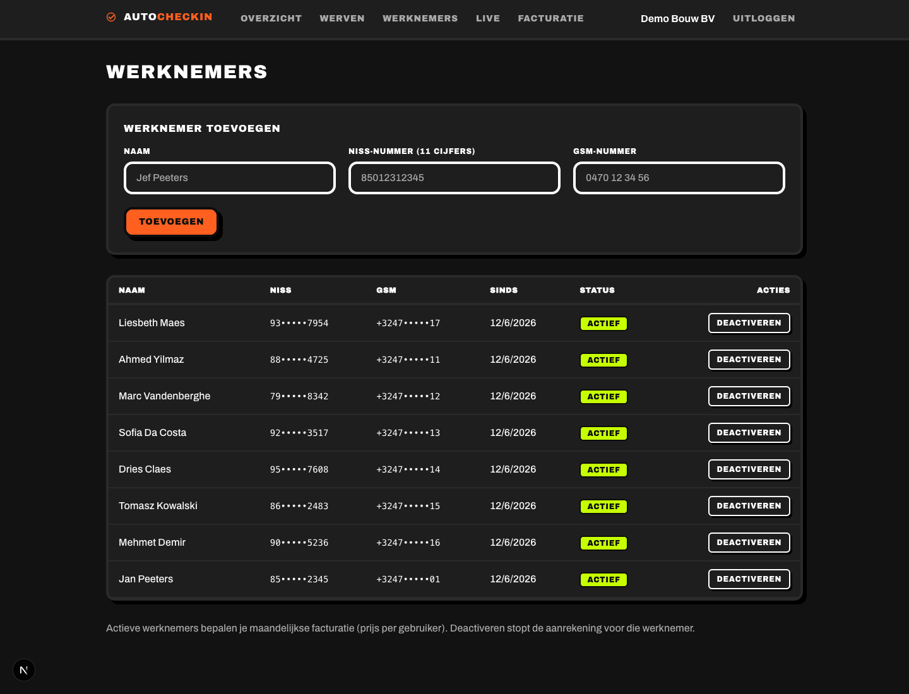The image size is (909, 694).
Task: Deactivate Tomasz Kowalski
Action: coord(749,506)
